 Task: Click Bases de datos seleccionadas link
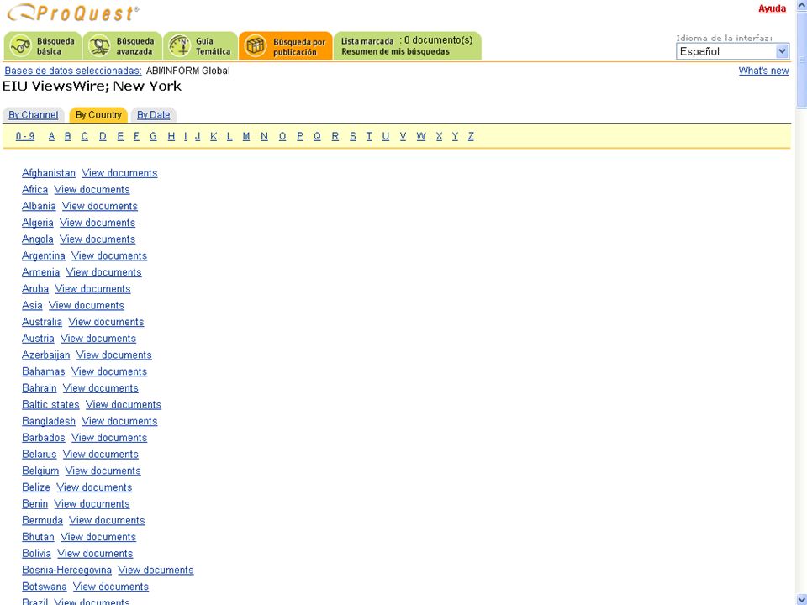click(x=73, y=71)
